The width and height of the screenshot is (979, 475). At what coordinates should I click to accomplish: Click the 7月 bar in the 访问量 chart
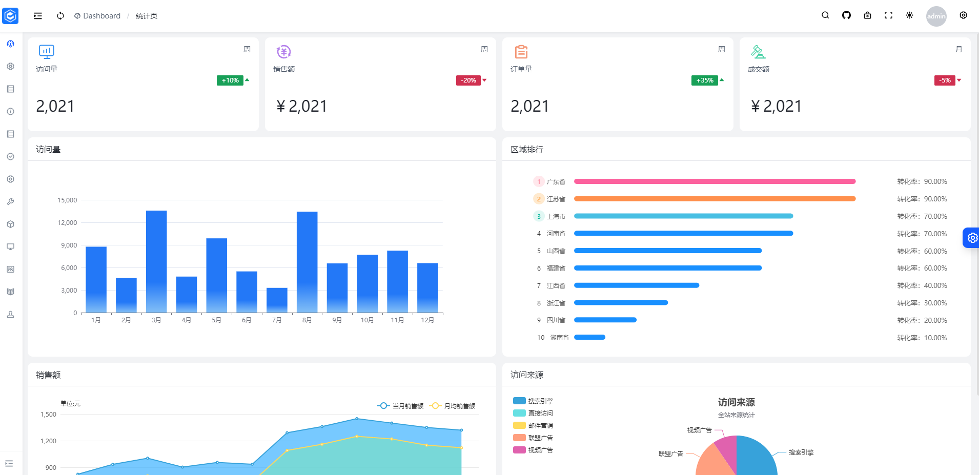(277, 300)
